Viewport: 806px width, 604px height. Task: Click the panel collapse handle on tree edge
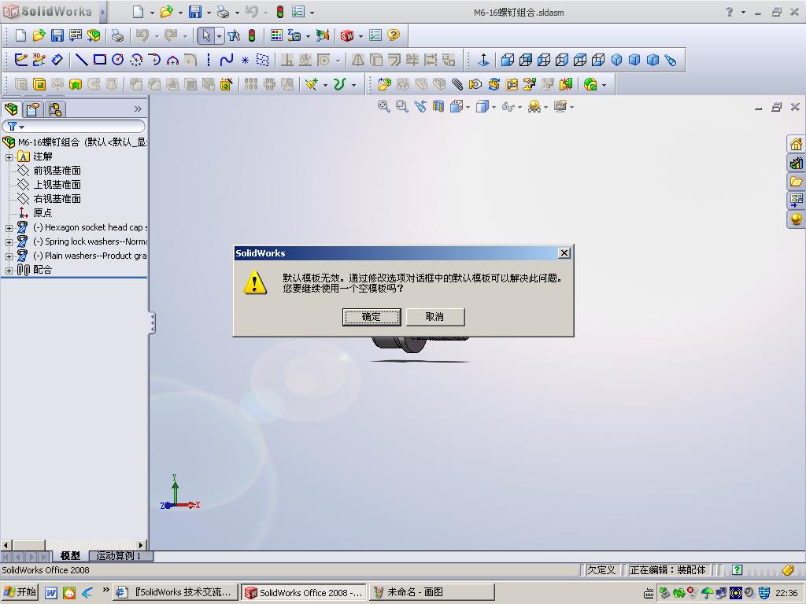(x=152, y=323)
